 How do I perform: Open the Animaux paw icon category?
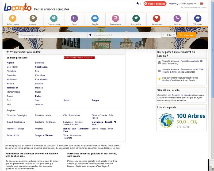coord(33,18)
